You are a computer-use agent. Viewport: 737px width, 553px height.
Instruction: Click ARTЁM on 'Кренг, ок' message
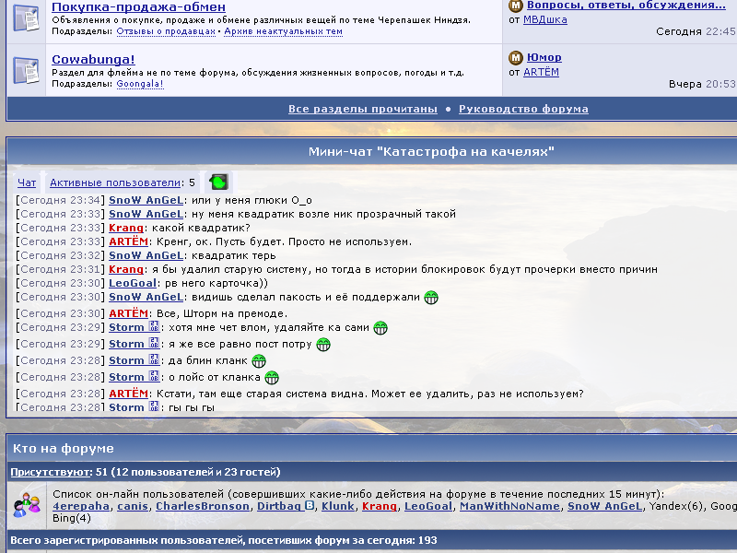click(x=128, y=241)
